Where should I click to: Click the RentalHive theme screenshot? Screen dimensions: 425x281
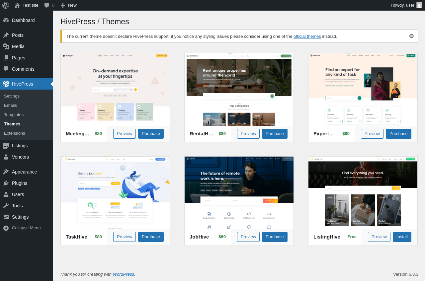239,90
